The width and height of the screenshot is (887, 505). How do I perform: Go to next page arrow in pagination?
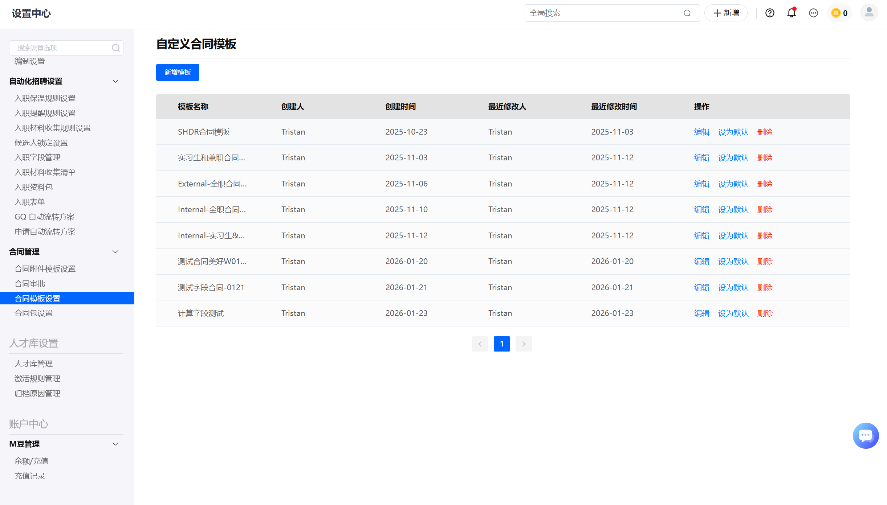coord(524,344)
